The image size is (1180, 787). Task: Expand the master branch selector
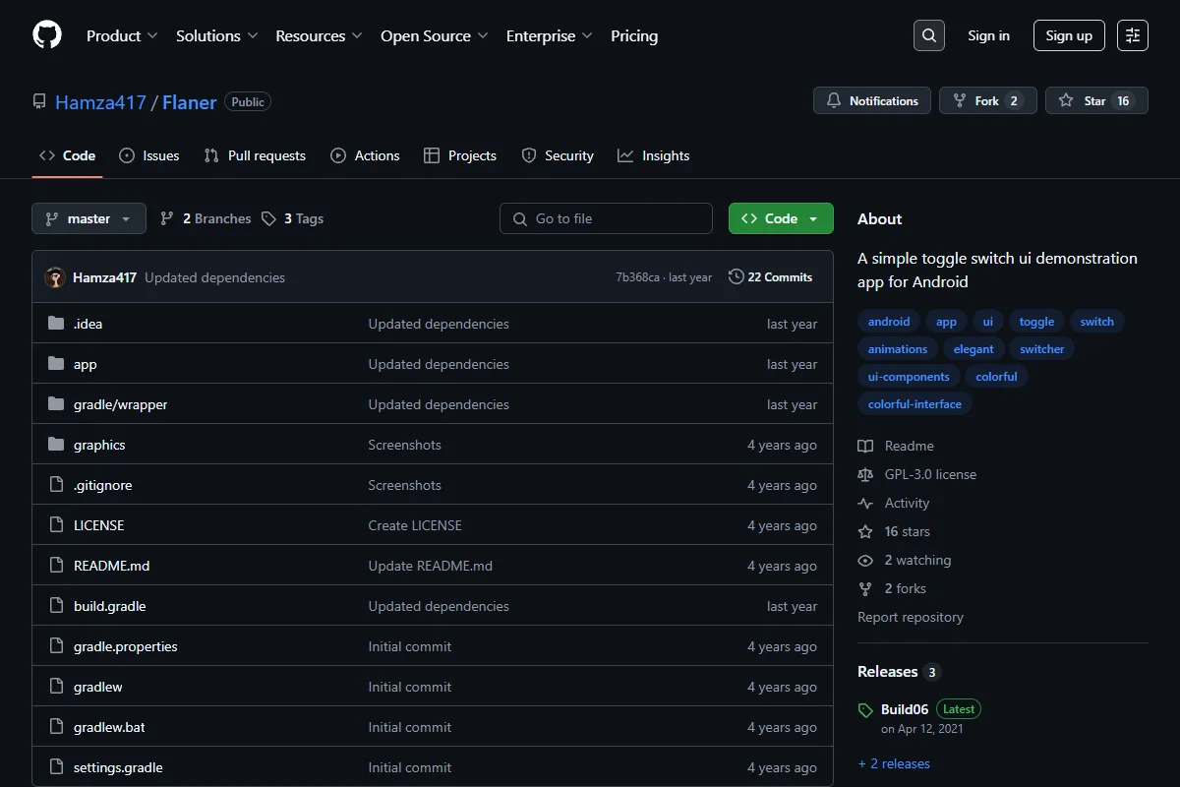tap(88, 218)
